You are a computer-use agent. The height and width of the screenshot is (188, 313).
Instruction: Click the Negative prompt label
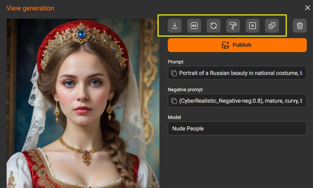185,90
